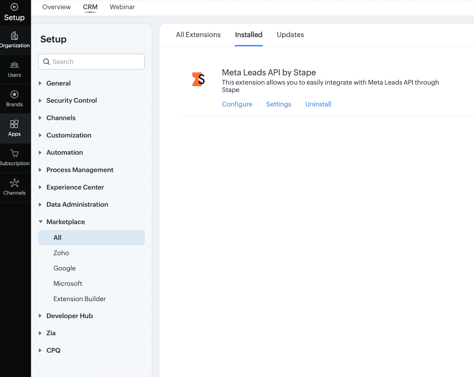Screen dimensions: 474x377
Task: Select Google under Marketplace
Action: 64,268
